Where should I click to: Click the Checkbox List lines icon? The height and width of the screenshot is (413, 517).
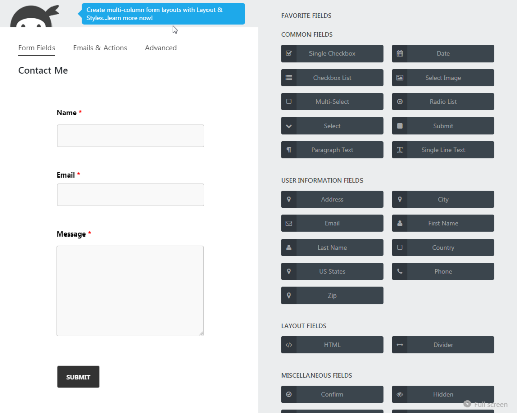click(289, 77)
